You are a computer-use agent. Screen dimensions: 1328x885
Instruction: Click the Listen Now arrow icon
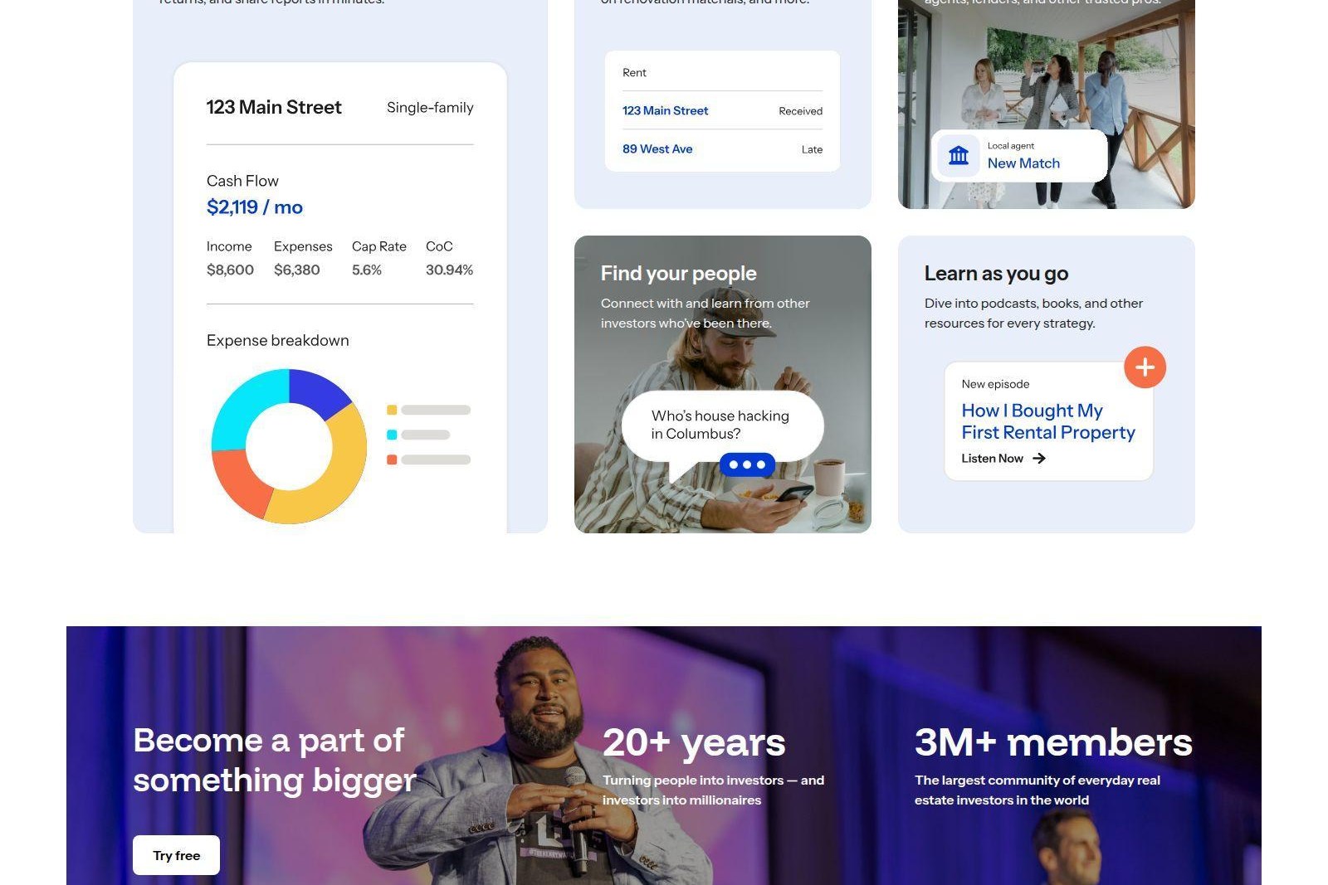[x=1039, y=458]
